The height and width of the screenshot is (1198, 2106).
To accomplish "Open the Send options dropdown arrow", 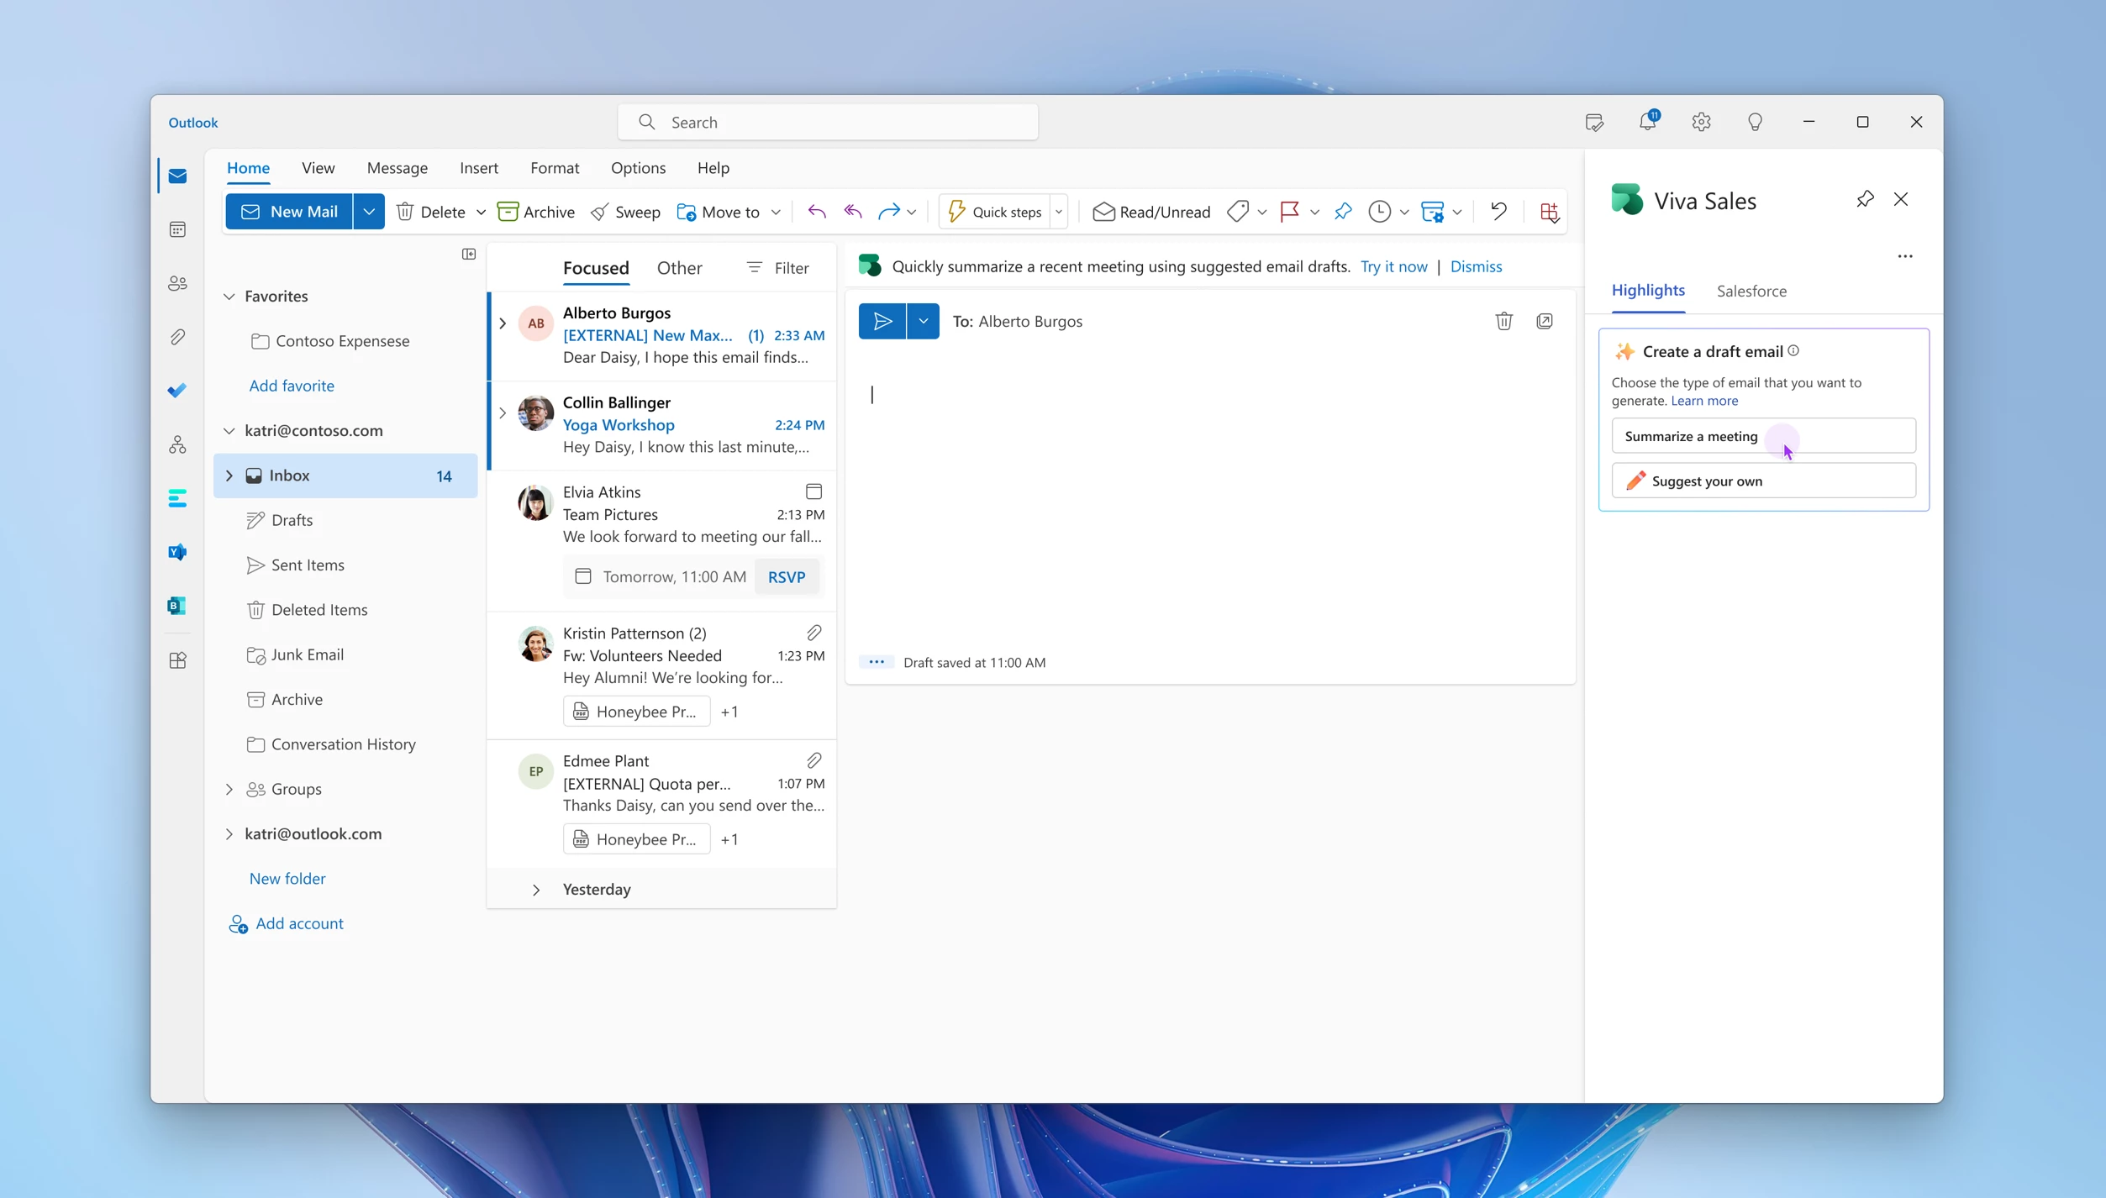I will (923, 321).
